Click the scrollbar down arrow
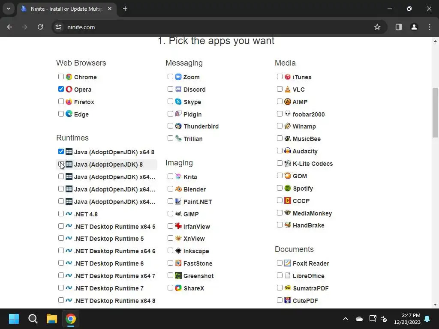439x329 pixels. 435,305
